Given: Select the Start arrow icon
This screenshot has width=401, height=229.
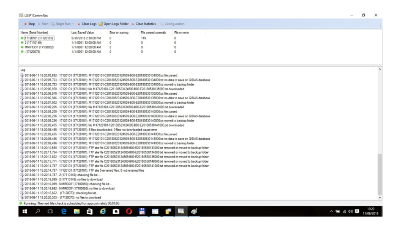Looking at the screenshot, I should click(39, 23).
